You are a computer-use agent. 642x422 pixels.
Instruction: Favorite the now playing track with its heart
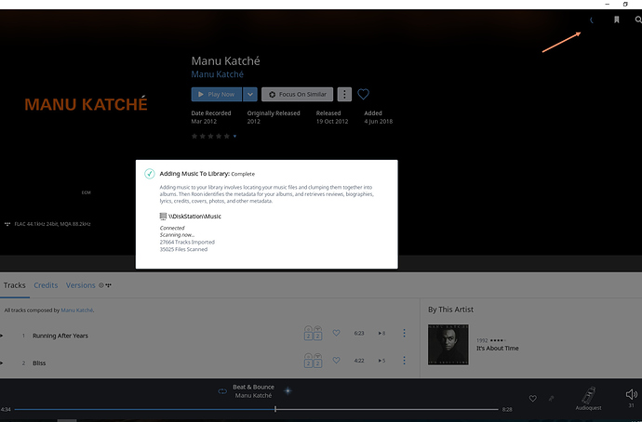tap(533, 398)
